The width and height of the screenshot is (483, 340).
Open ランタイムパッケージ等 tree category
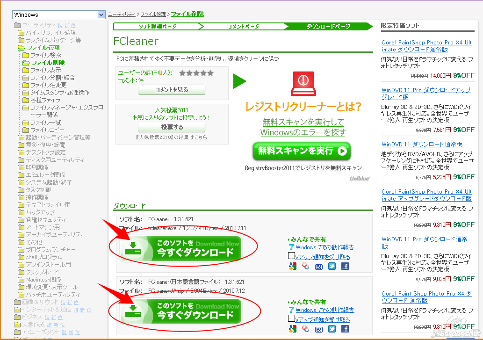coord(53,40)
